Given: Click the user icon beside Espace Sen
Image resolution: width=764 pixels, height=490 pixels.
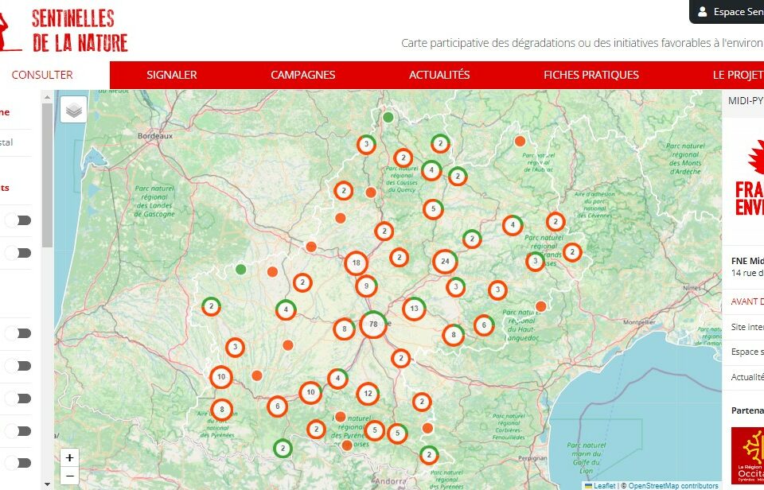Looking at the screenshot, I should coord(702,12).
